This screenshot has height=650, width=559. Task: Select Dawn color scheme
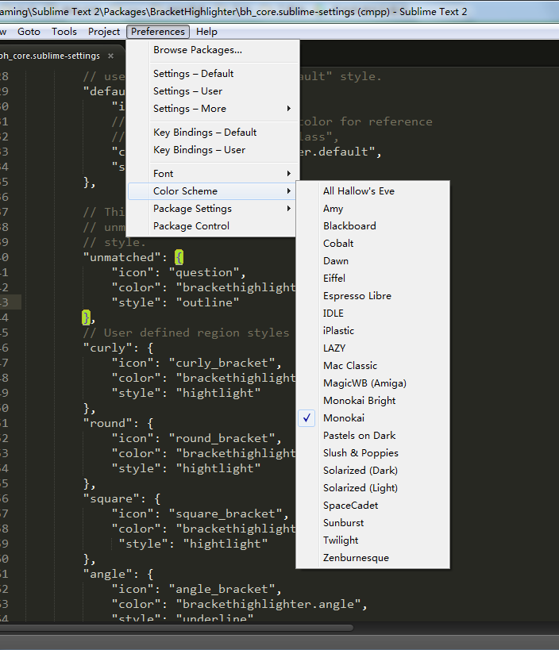[373, 261]
